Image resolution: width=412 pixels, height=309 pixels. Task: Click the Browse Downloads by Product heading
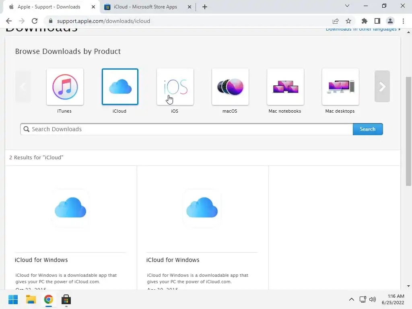68,51
